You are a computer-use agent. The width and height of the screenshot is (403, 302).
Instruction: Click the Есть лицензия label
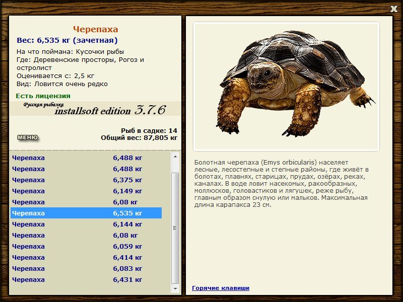click(x=43, y=96)
